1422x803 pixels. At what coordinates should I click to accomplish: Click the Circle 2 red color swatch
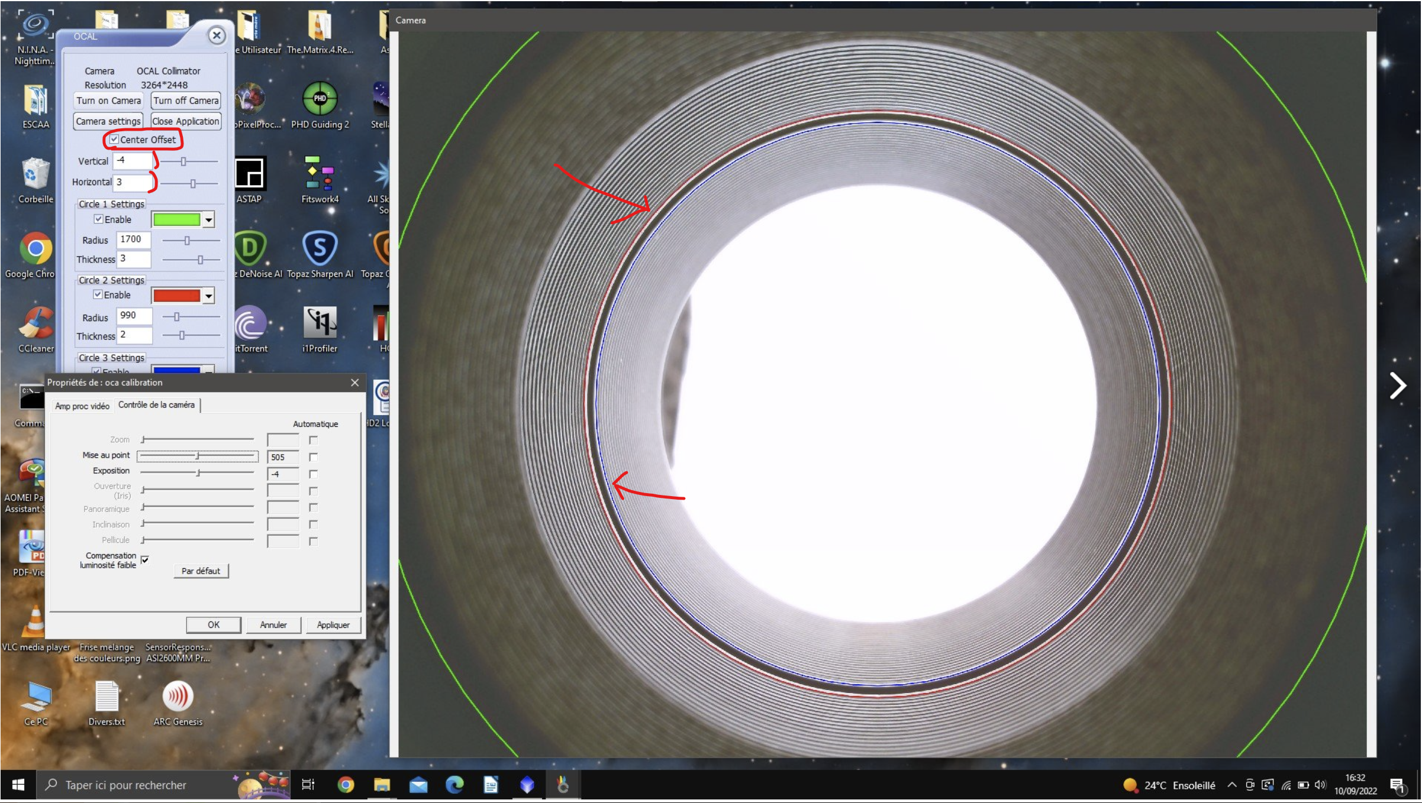coord(177,295)
